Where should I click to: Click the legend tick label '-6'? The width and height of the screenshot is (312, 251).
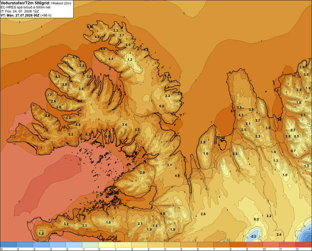tap(1, 249)
